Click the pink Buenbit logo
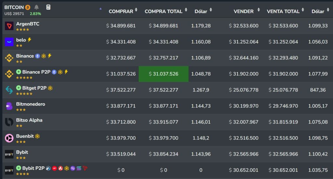The width and height of the screenshot is (333, 179). (x=9, y=138)
